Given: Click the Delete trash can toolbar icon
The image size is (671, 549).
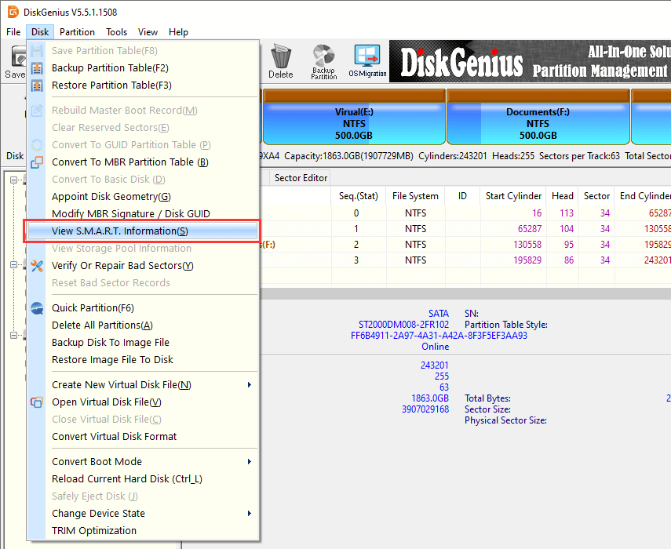Looking at the screenshot, I should tap(280, 60).
